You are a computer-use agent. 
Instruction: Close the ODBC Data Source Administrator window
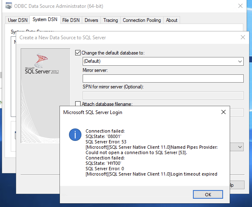pos(240,6)
